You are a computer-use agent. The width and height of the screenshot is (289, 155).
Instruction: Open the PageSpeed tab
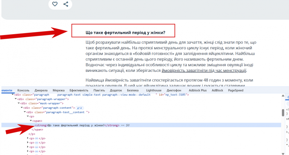(x=236, y=90)
